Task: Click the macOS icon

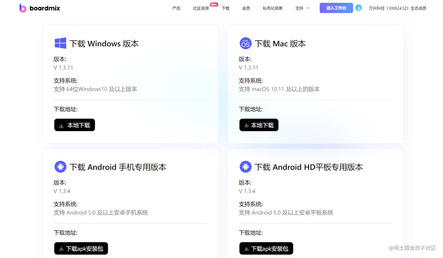Action: coord(246,43)
